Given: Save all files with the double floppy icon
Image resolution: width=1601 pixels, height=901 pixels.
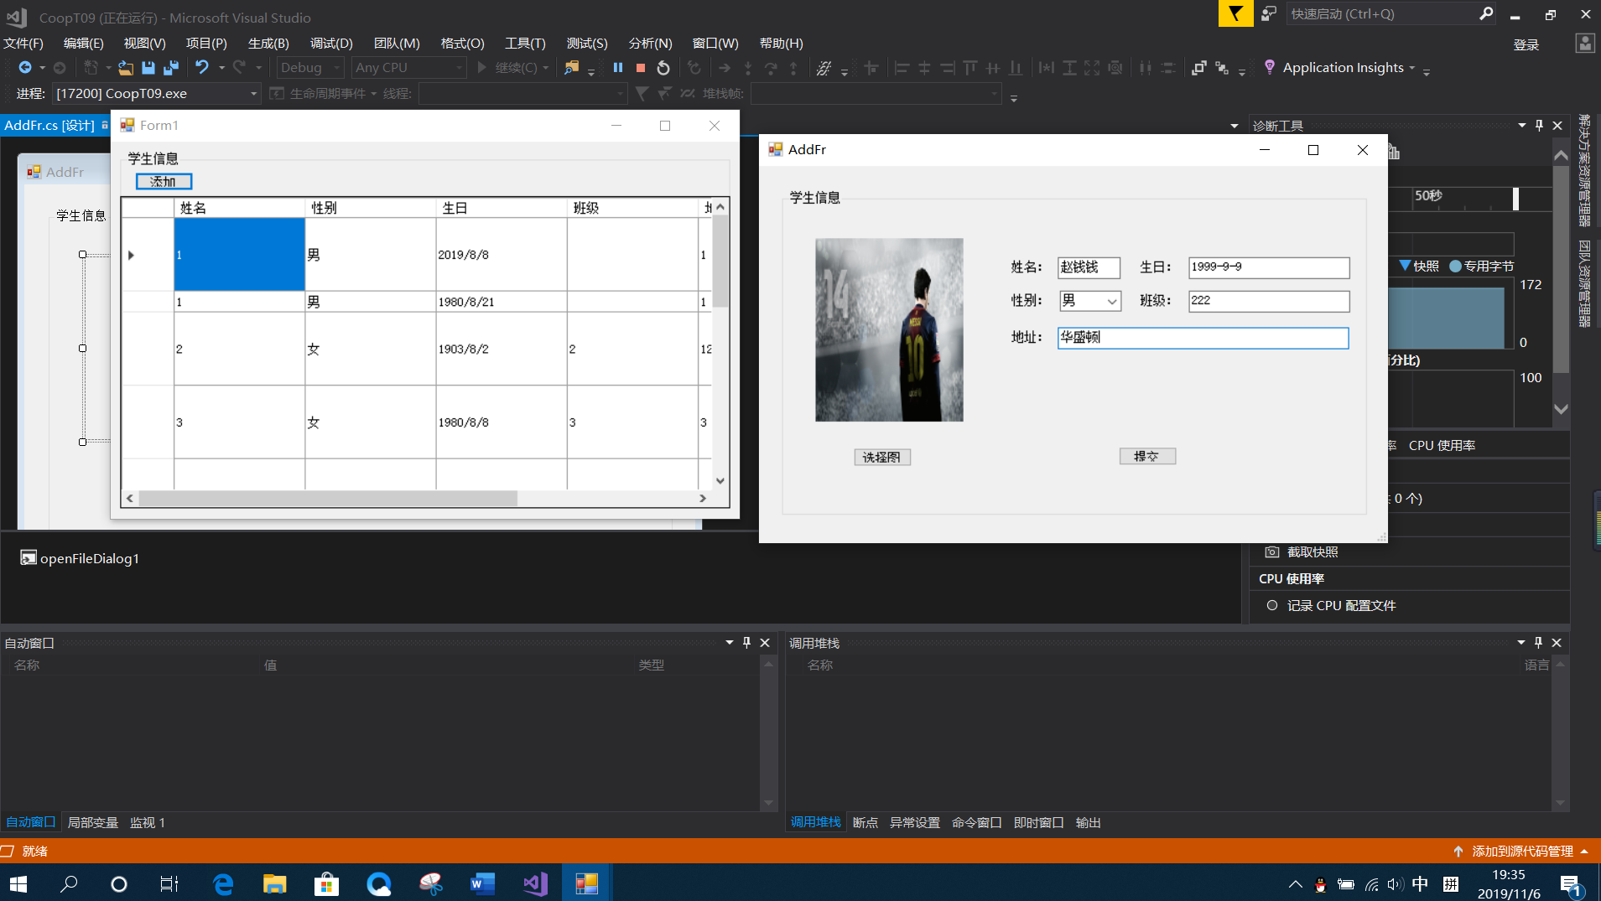Looking at the screenshot, I should pos(171,68).
